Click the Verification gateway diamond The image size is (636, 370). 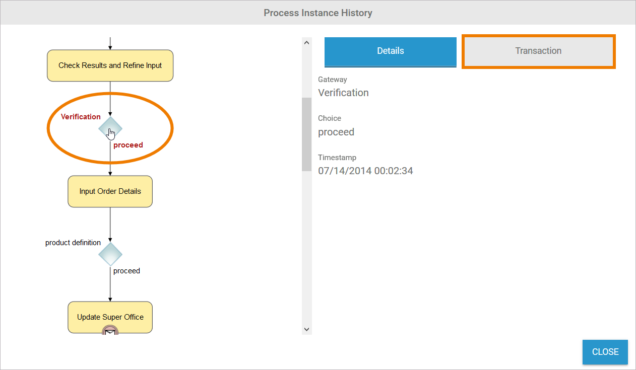point(110,129)
